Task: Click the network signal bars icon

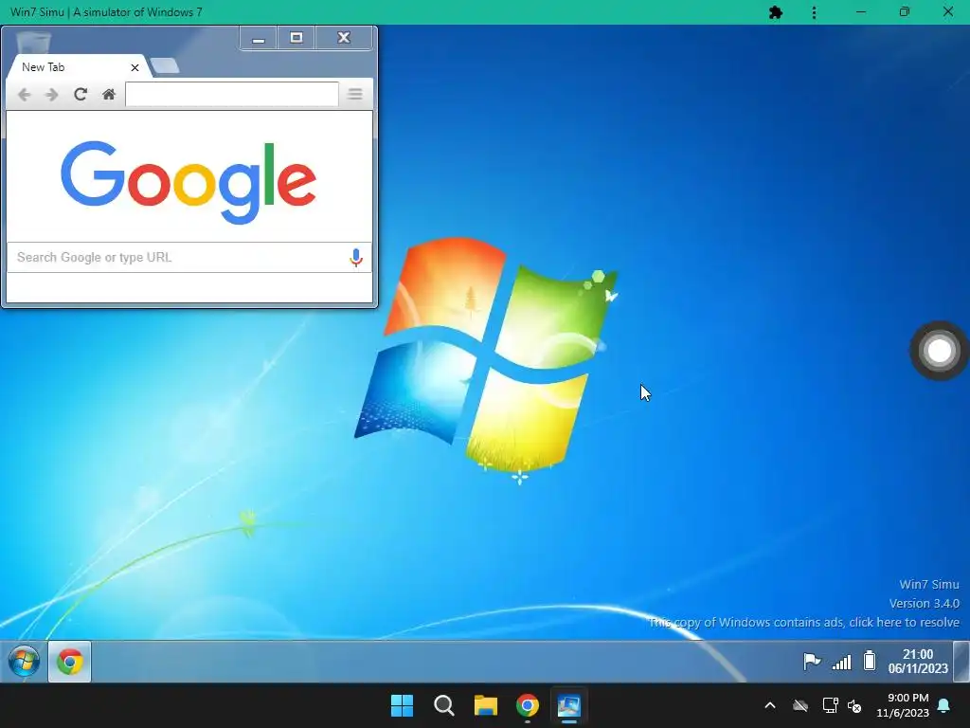Action: [x=841, y=663]
